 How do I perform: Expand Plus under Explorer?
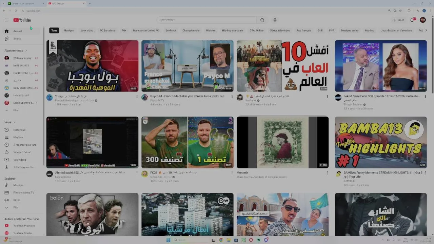22,207
